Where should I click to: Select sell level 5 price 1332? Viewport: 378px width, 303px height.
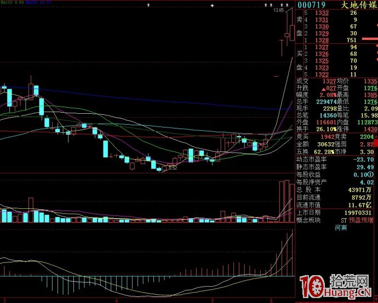(322, 13)
